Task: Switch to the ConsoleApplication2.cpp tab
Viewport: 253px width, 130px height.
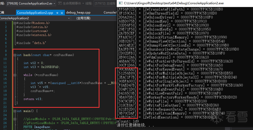Action: pos(35,12)
